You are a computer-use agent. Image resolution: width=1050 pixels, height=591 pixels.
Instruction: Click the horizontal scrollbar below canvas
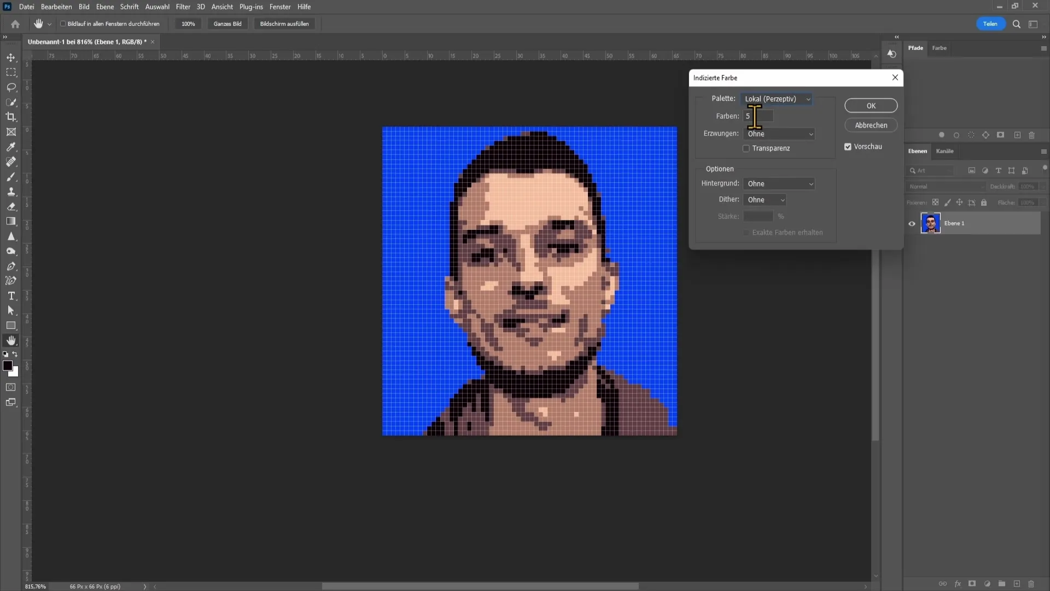click(x=480, y=587)
